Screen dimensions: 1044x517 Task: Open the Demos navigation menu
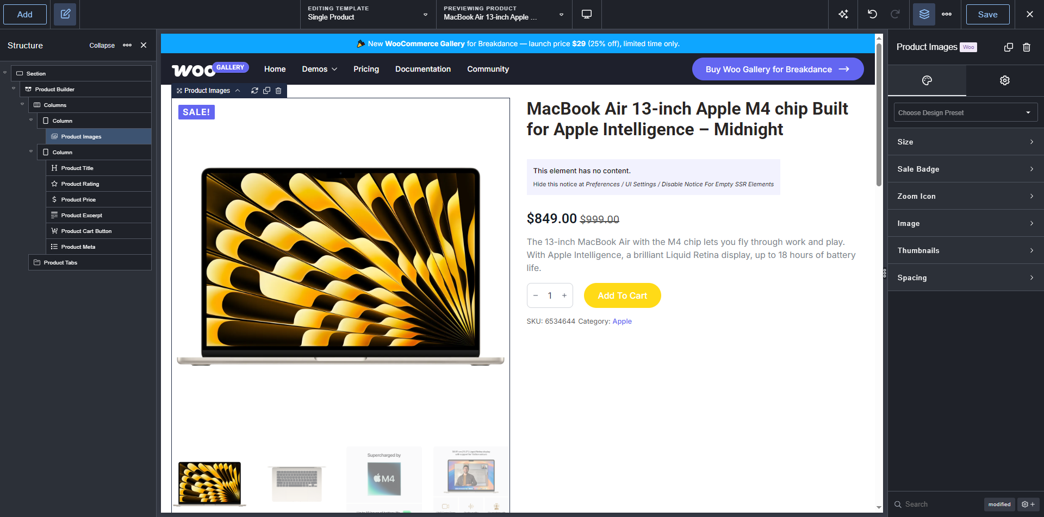tap(320, 69)
